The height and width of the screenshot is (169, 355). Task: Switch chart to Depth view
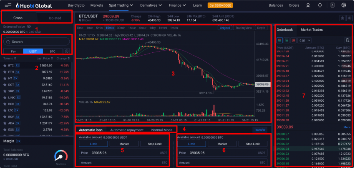[261, 28]
